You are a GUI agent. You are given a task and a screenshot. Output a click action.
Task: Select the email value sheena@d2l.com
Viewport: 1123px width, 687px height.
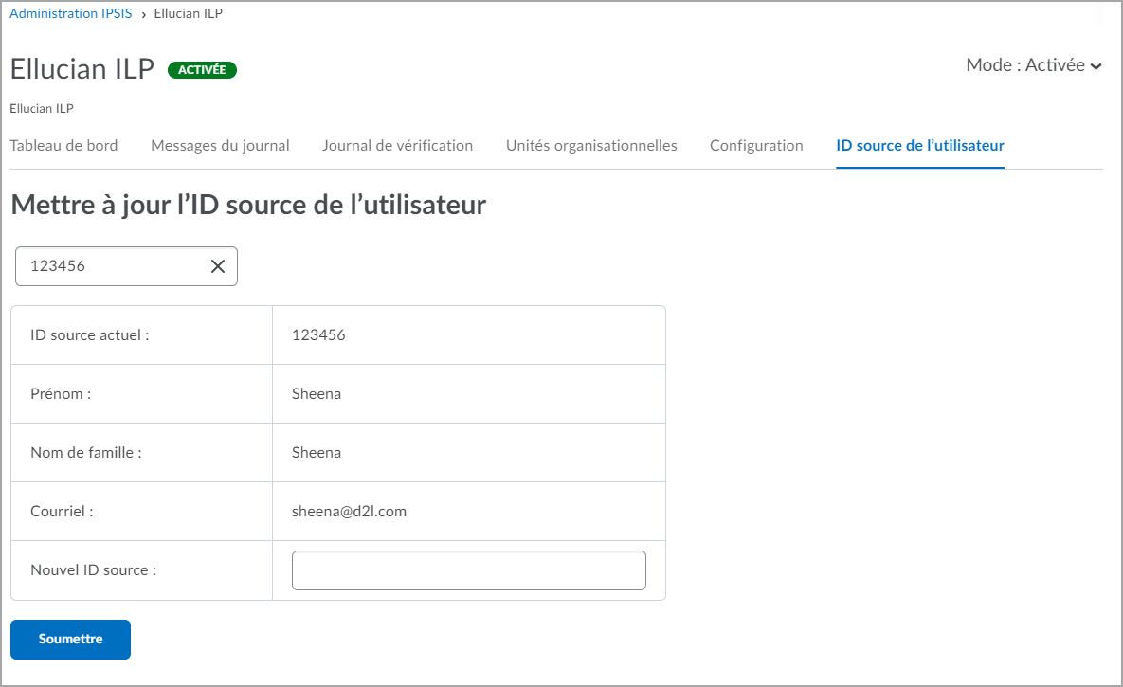point(349,512)
